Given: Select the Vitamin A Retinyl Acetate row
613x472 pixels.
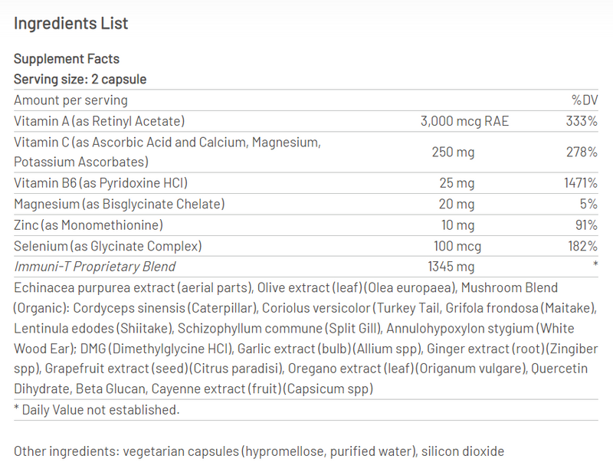Looking at the screenshot, I should (306, 121).
